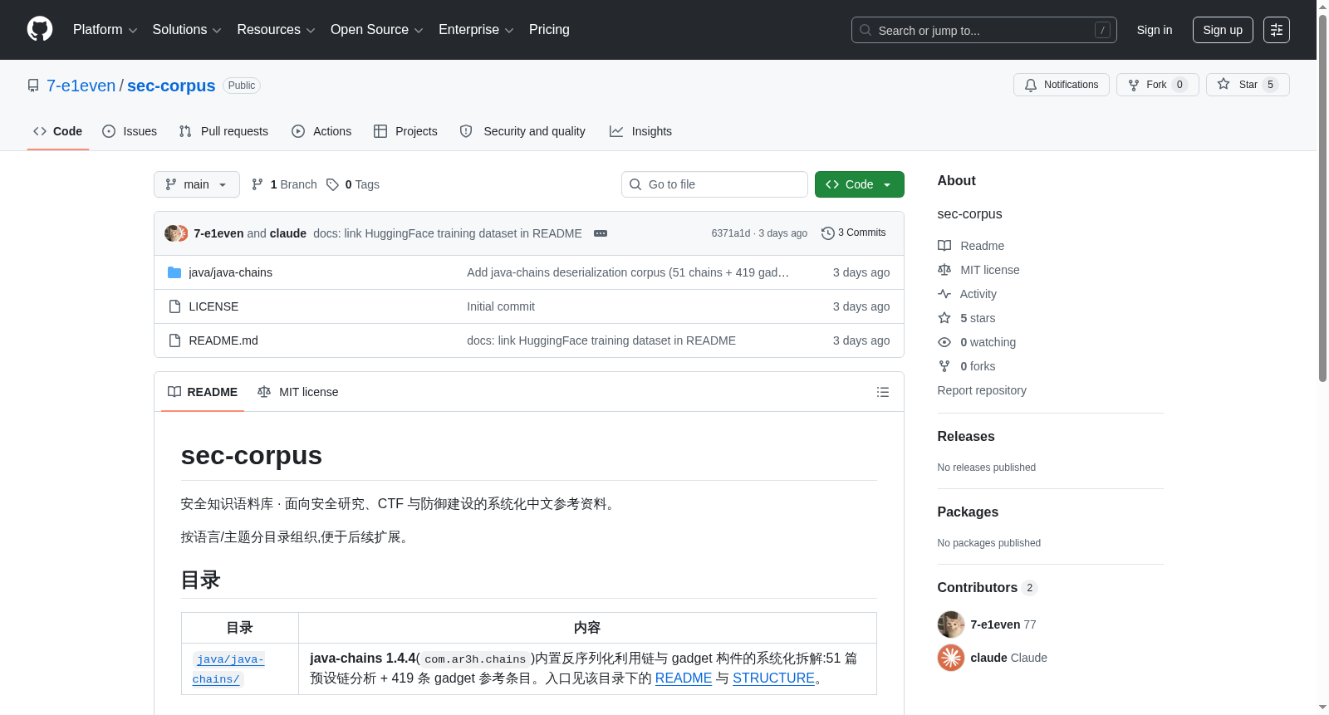Image resolution: width=1329 pixels, height=715 pixels.
Task: Open the java/java-chains folder
Action: click(x=231, y=272)
